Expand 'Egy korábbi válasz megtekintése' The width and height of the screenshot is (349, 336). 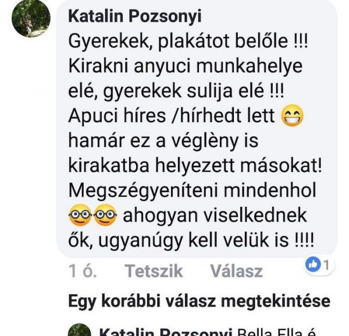[199, 301]
